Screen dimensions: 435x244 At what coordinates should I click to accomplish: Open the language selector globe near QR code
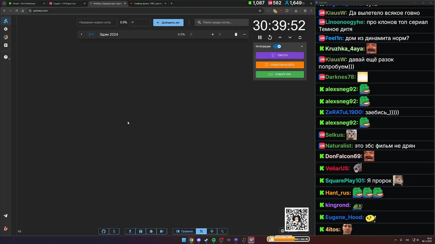pos(282,231)
